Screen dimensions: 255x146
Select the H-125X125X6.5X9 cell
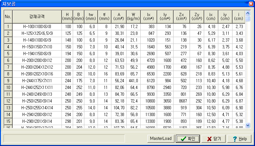[x=37, y=34]
